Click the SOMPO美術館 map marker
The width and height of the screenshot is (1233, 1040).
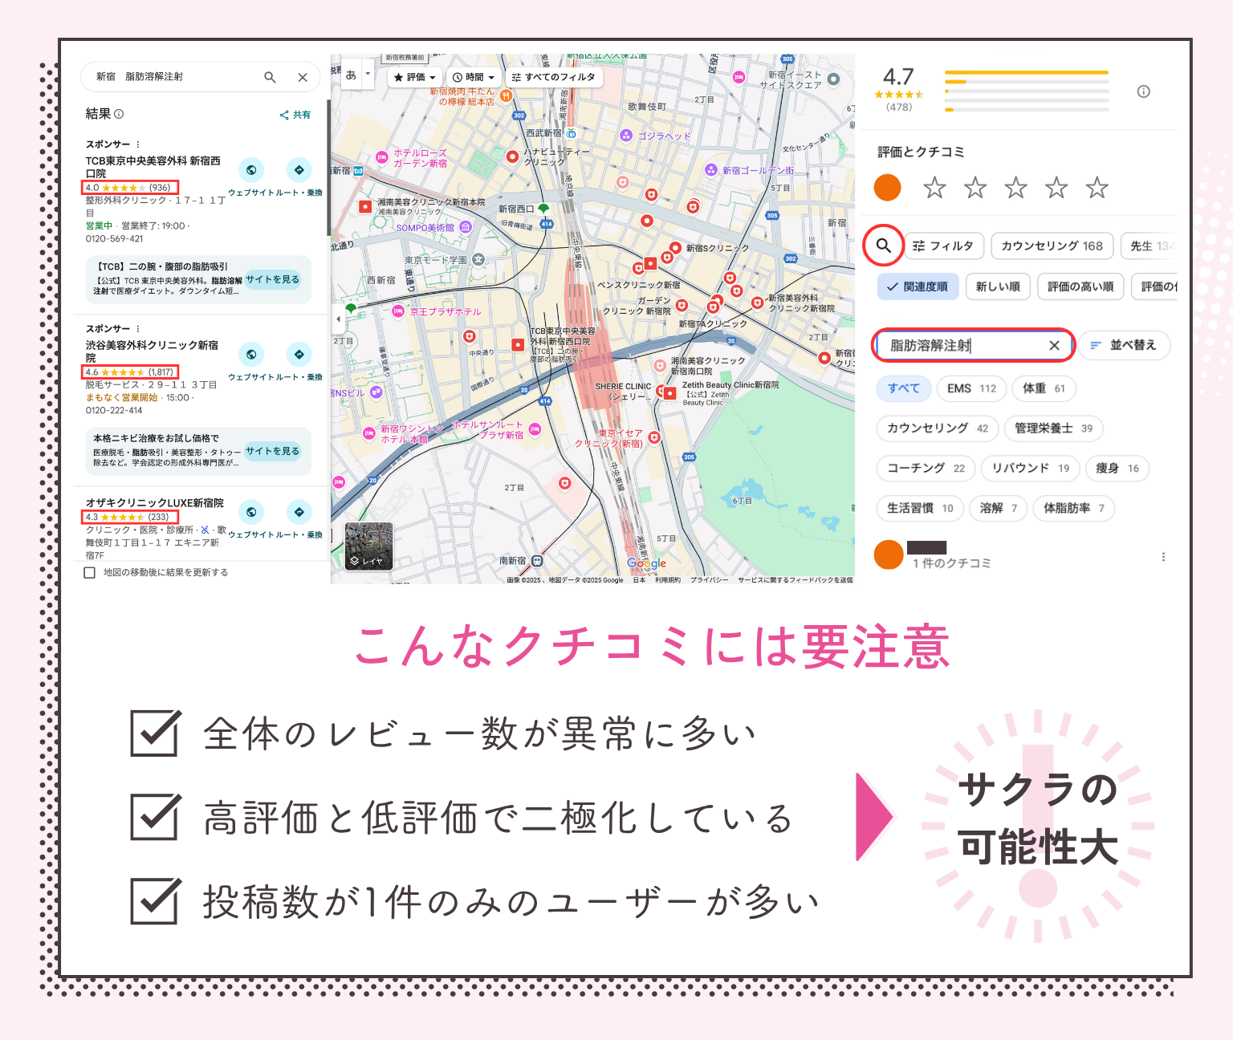click(x=465, y=227)
